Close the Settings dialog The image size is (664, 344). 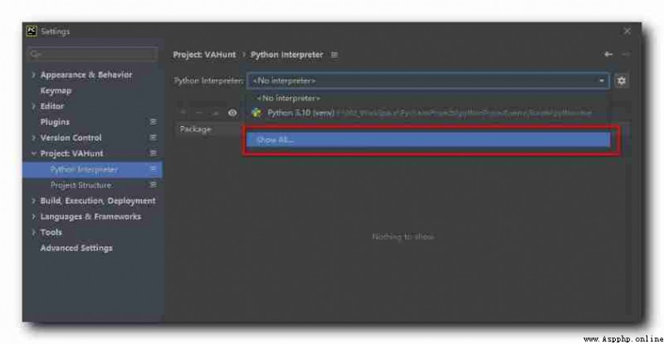coord(627,31)
